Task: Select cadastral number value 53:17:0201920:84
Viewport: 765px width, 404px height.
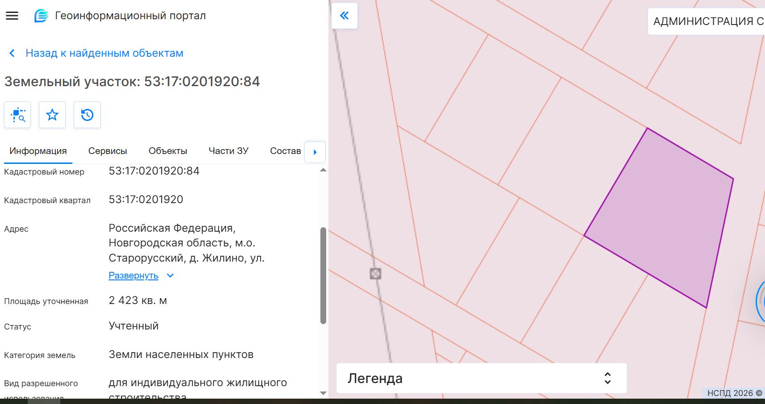Action: (154, 171)
